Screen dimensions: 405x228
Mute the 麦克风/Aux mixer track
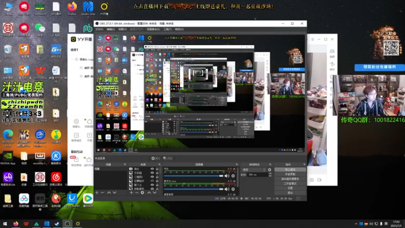tap(227, 189)
